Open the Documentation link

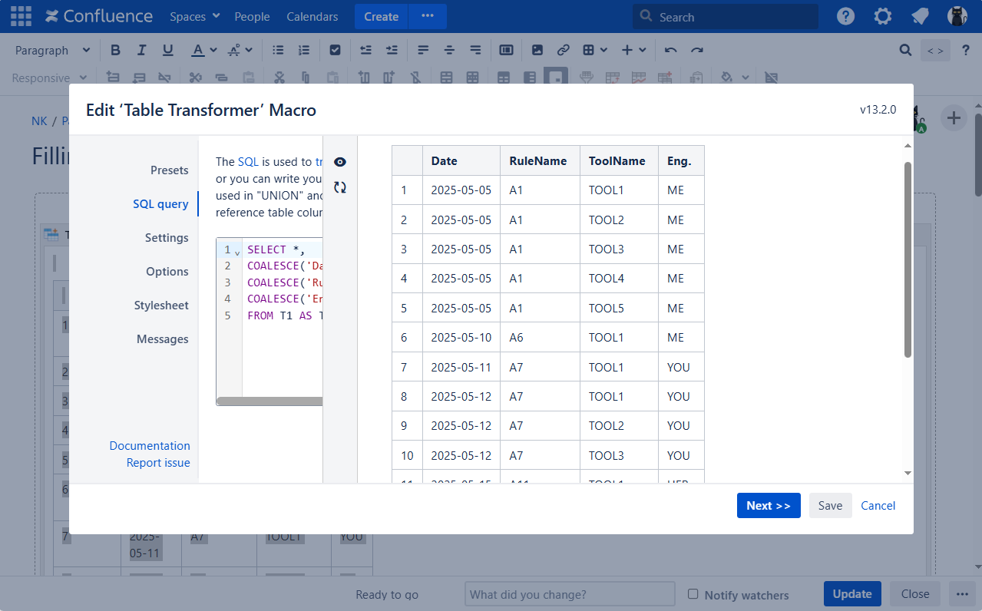tap(150, 446)
